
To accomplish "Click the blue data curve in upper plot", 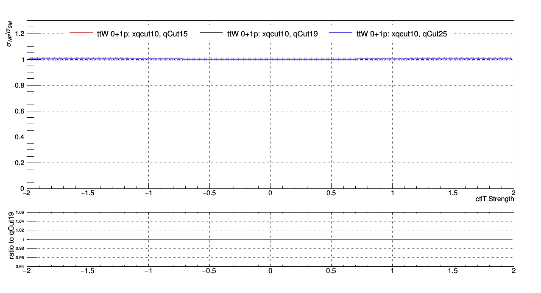I will click(270, 59).
